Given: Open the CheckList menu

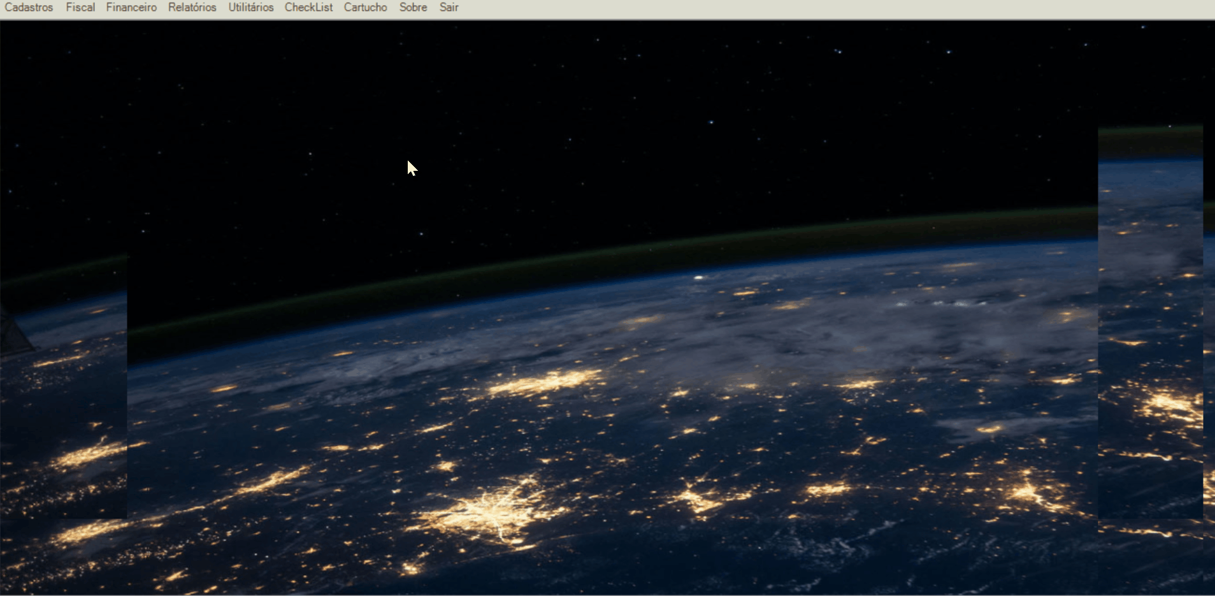Looking at the screenshot, I should [309, 8].
